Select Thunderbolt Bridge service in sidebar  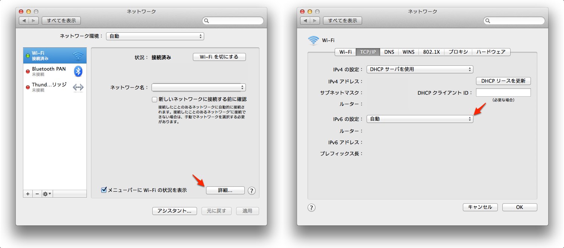point(55,87)
